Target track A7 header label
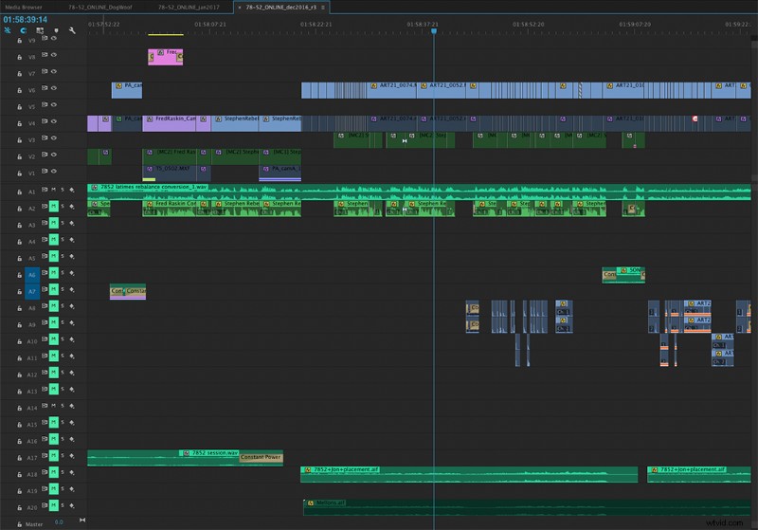Image resolution: width=758 pixels, height=530 pixels. pos(32,292)
